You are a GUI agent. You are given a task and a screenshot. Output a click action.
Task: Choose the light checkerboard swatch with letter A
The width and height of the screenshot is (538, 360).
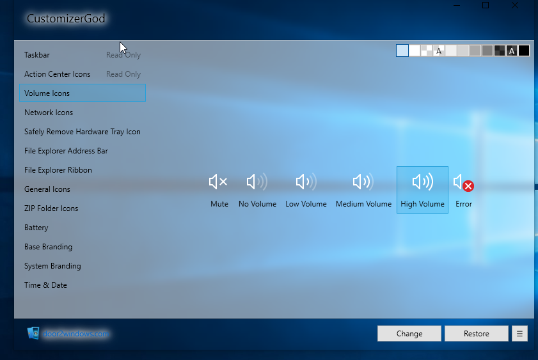439,51
